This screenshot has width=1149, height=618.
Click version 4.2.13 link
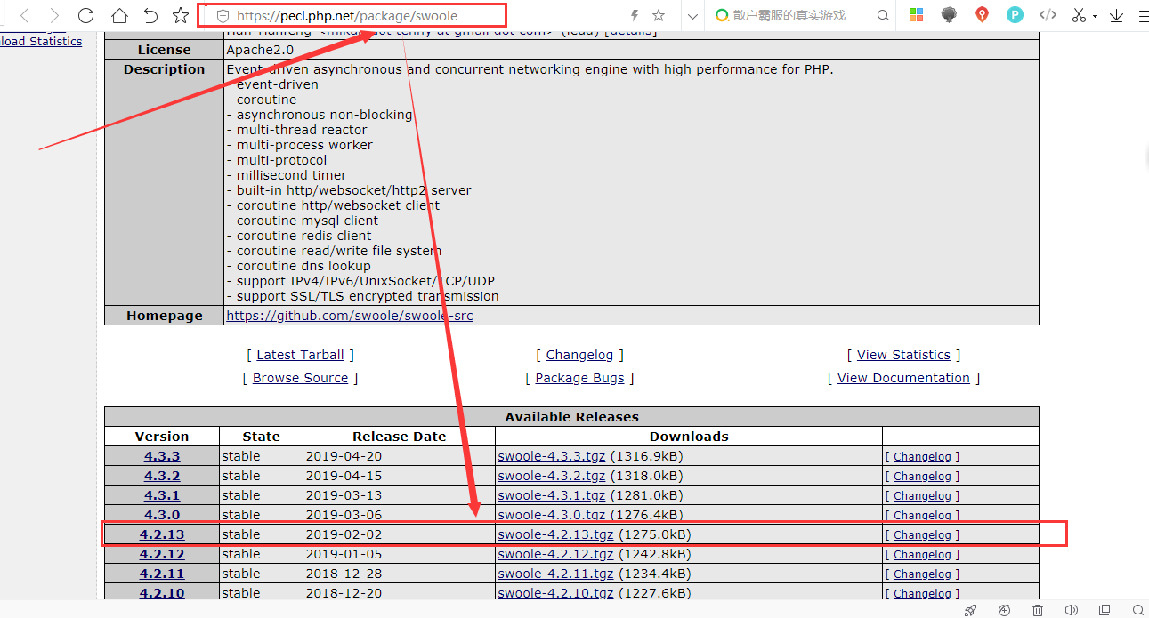[162, 534]
